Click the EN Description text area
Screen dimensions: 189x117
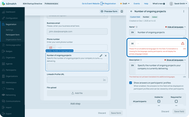point(157,68)
